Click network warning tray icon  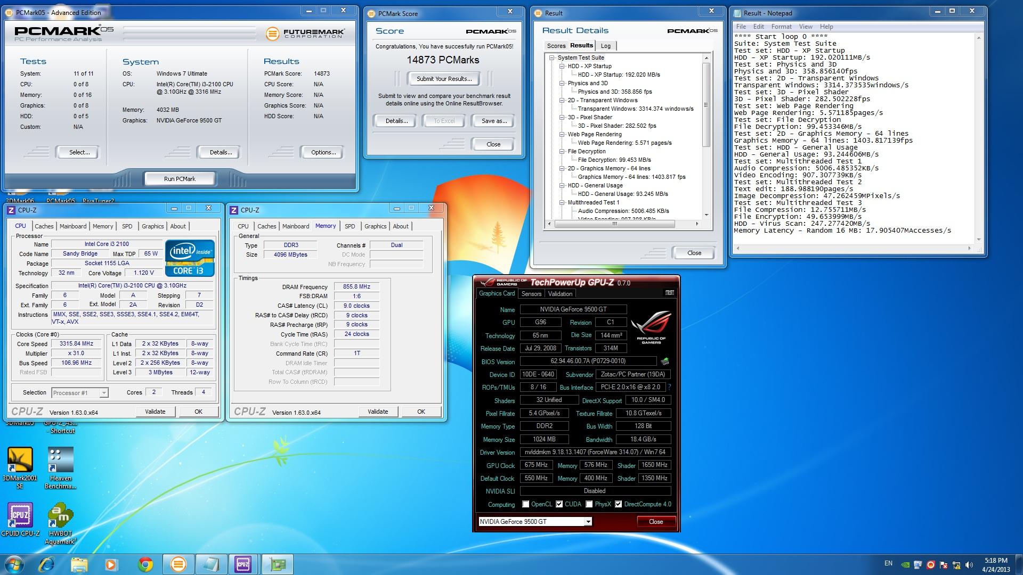click(x=956, y=564)
